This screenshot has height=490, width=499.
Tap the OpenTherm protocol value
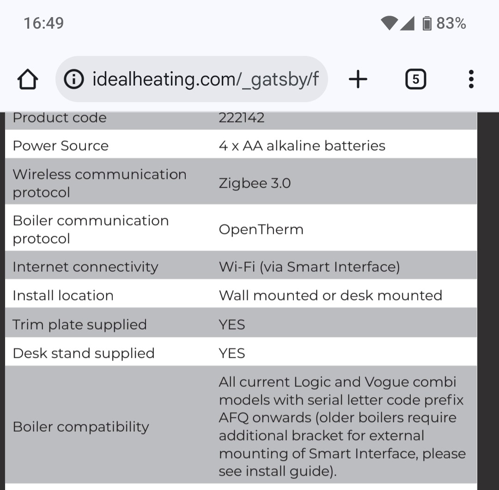261,229
